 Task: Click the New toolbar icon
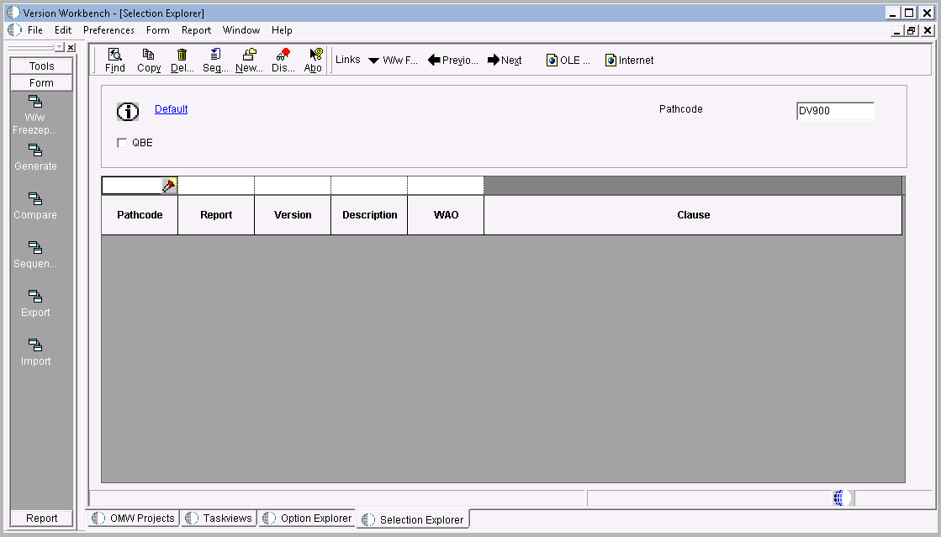(248, 60)
